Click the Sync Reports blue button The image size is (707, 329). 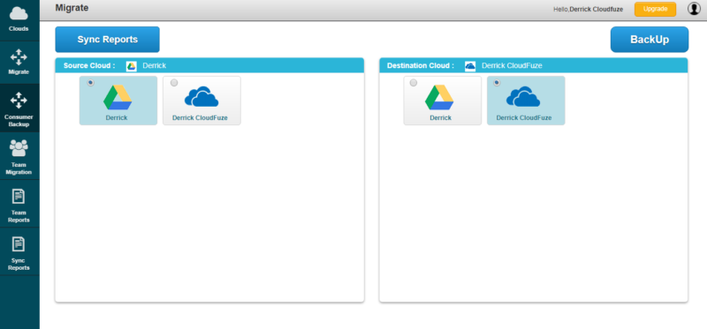107,40
